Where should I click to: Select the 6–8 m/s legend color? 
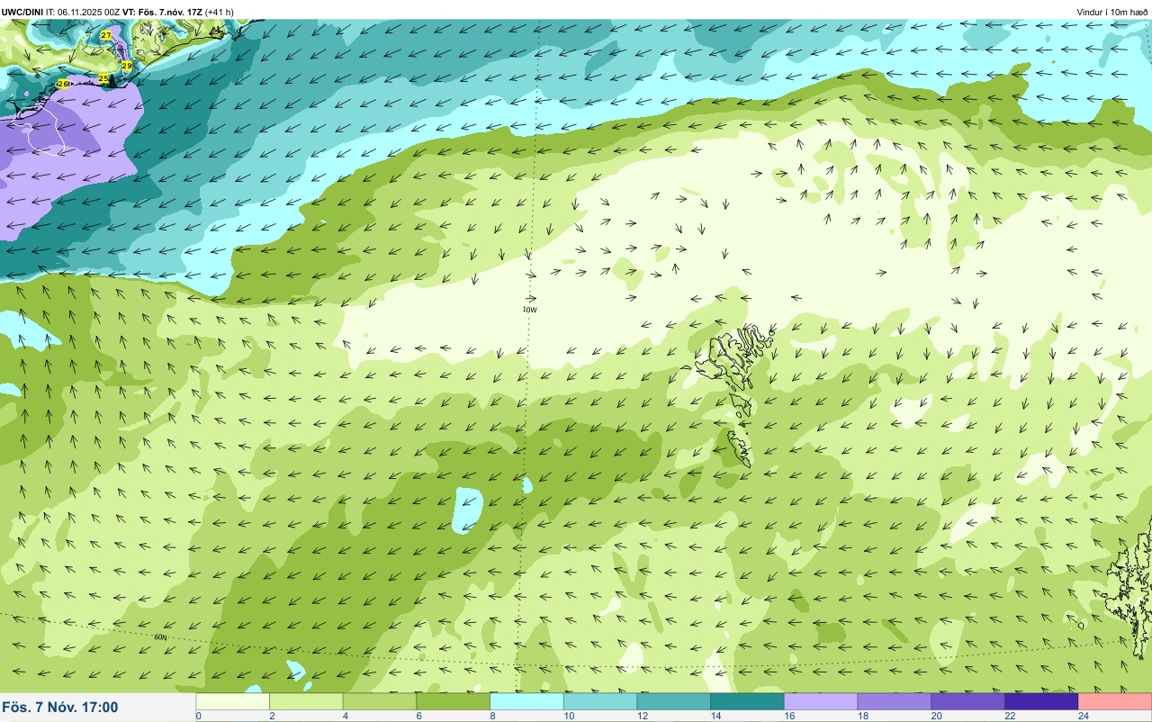(x=454, y=701)
